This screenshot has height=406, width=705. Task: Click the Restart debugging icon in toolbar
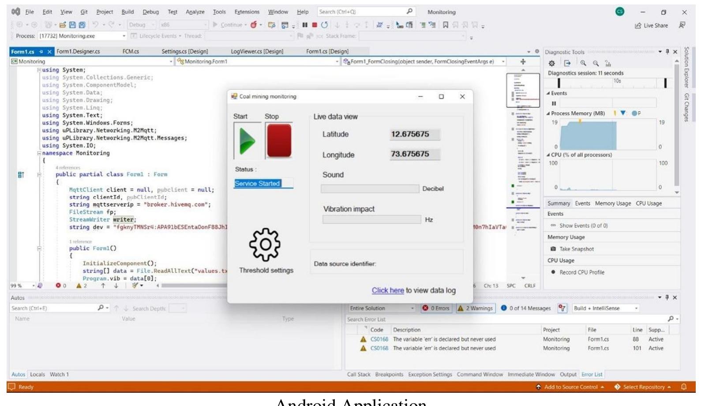(325, 25)
